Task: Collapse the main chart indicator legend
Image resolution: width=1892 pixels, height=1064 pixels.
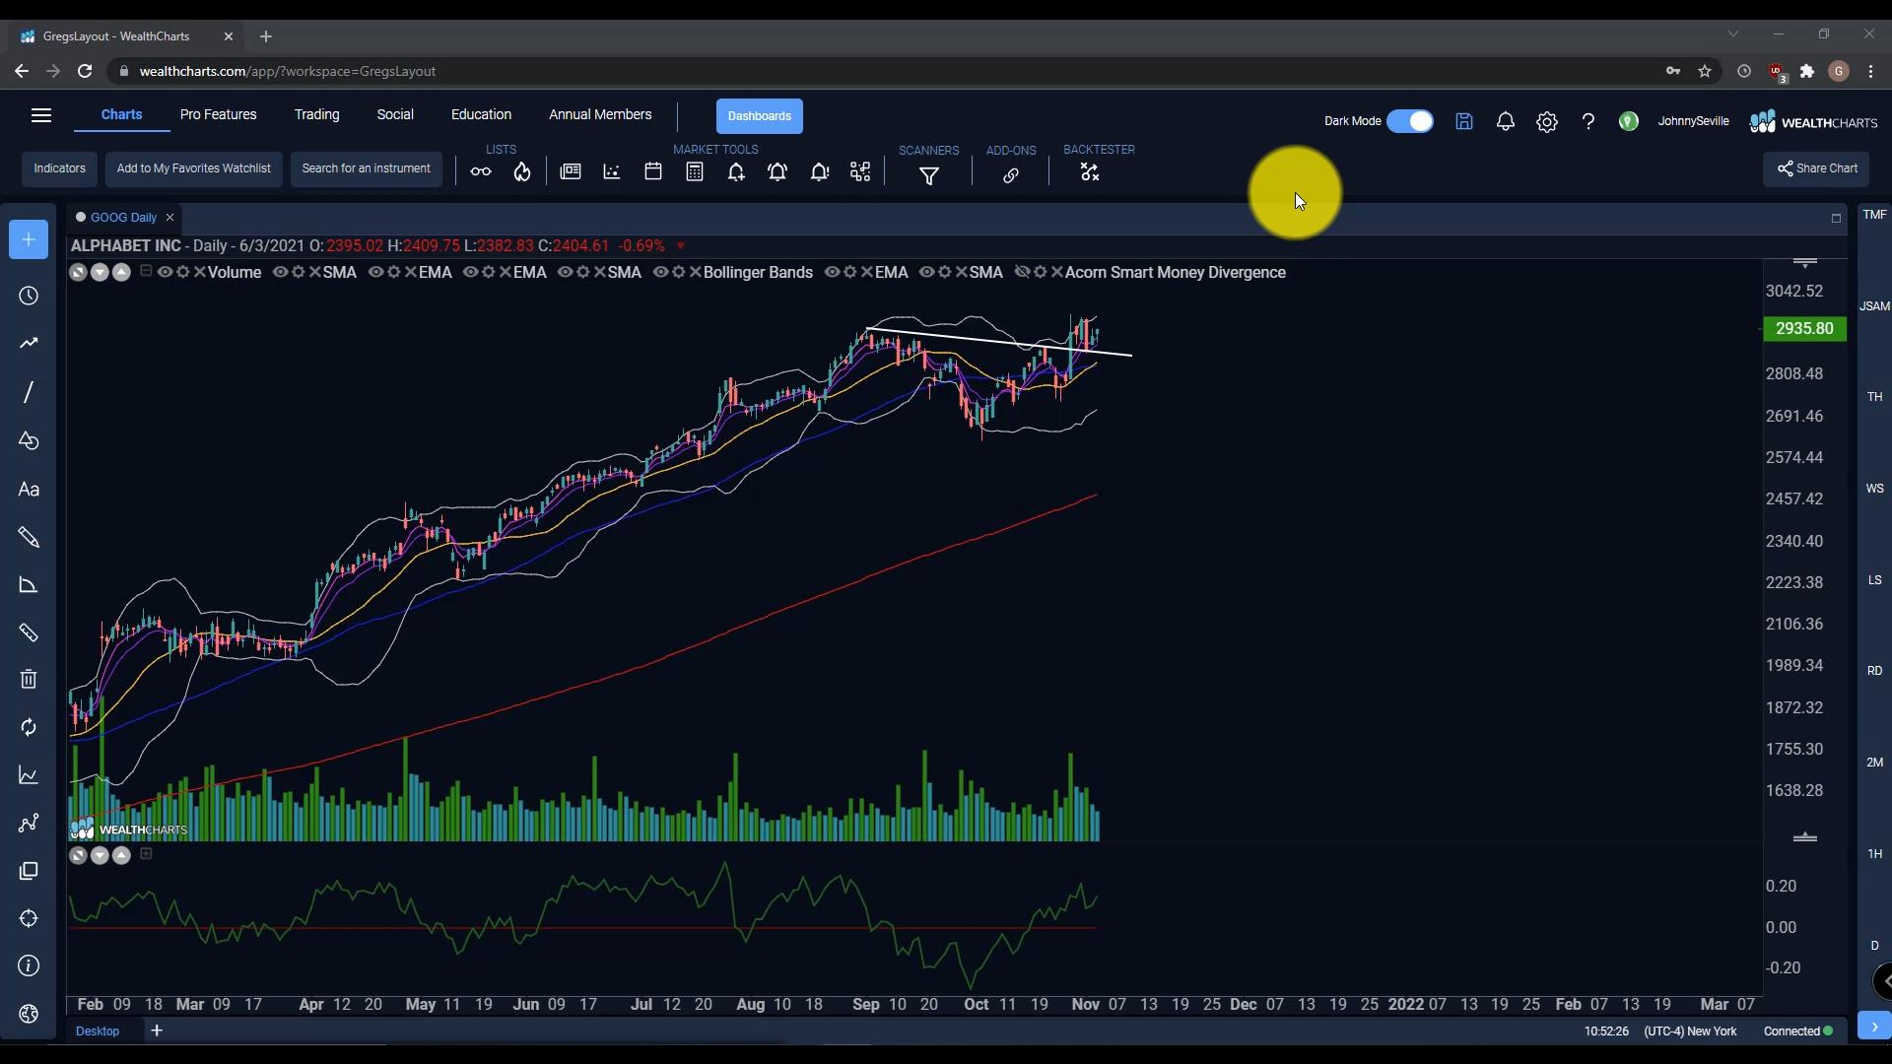Action: point(146,271)
